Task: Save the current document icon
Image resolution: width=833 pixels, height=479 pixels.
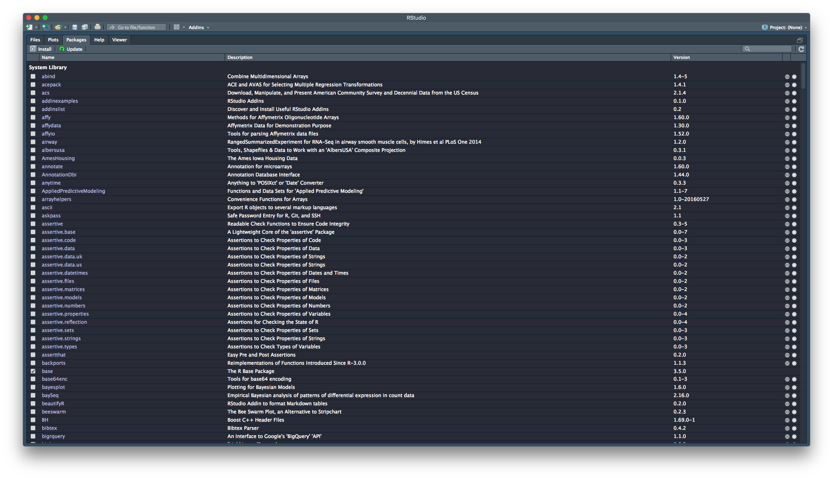Action: click(75, 27)
